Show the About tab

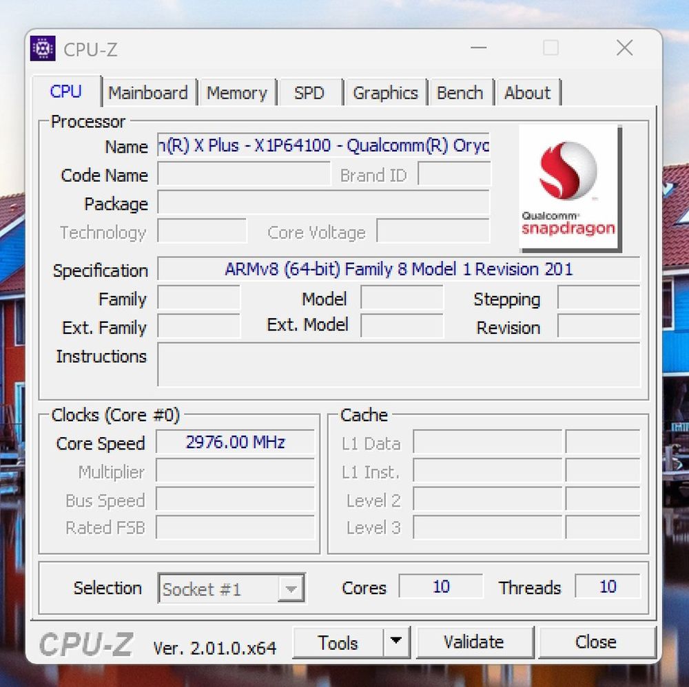tap(527, 93)
